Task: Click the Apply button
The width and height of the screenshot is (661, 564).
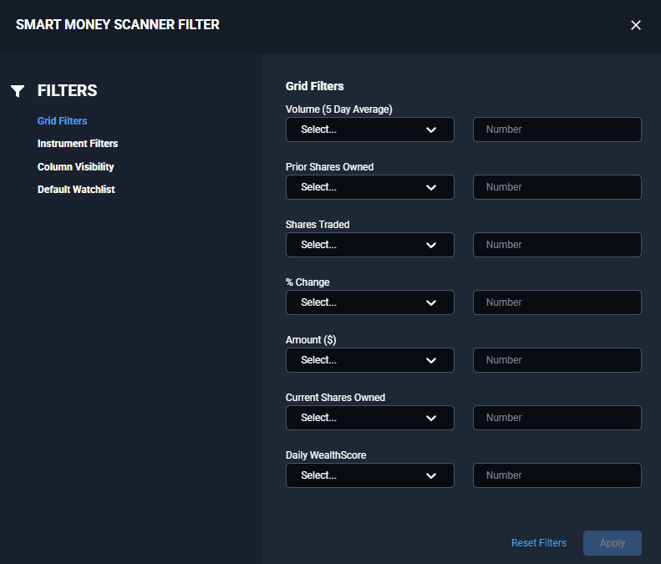Action: (613, 543)
